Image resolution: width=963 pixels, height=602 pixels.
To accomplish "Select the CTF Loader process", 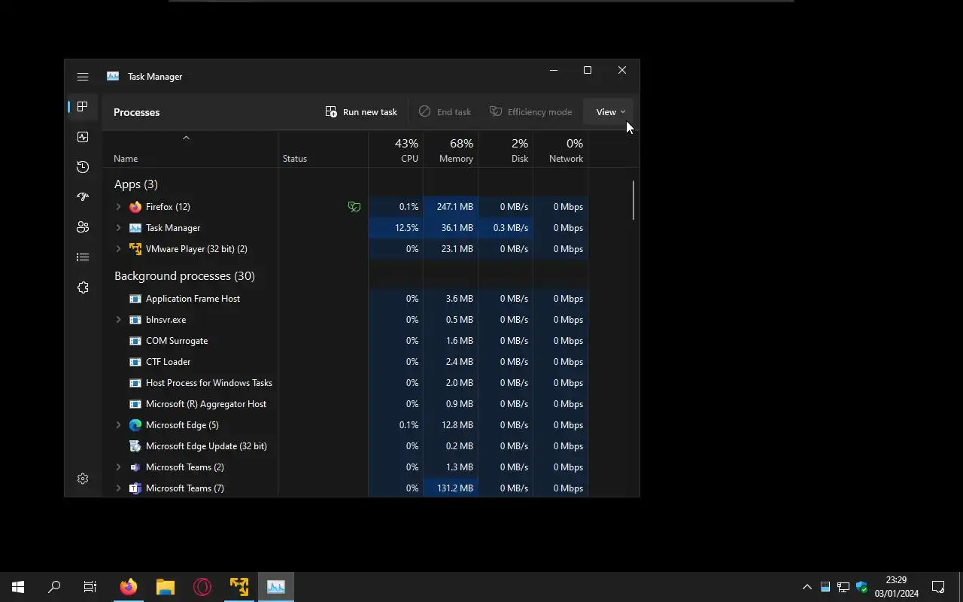I will pos(345,361).
